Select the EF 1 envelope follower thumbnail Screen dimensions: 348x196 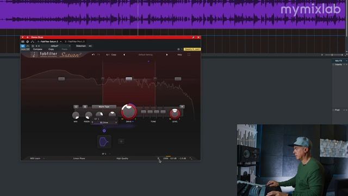click(104, 142)
